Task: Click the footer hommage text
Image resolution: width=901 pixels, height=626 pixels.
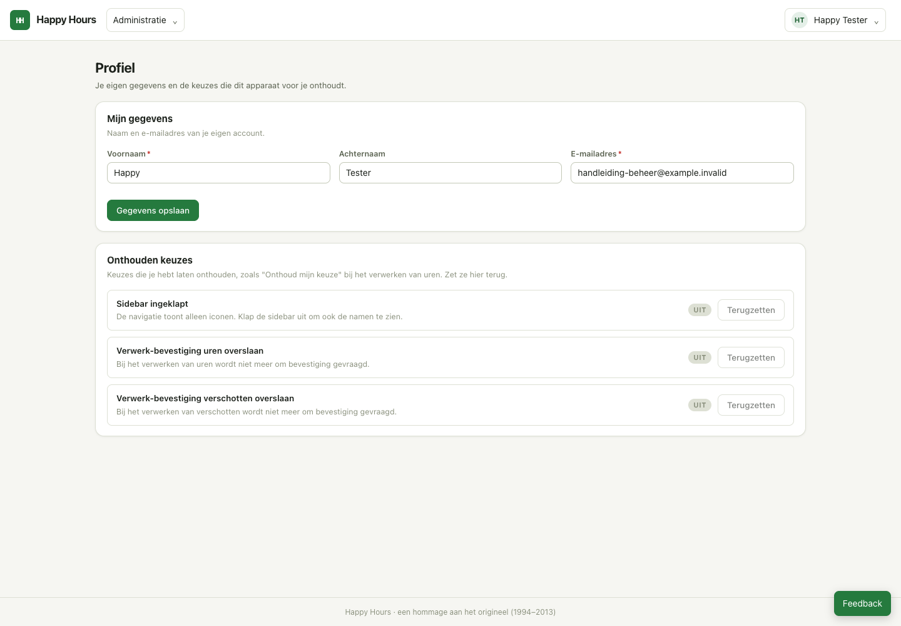Action: tap(450, 612)
